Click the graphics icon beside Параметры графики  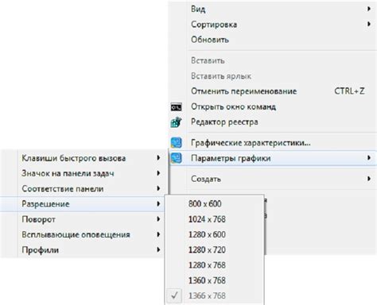[x=177, y=158]
